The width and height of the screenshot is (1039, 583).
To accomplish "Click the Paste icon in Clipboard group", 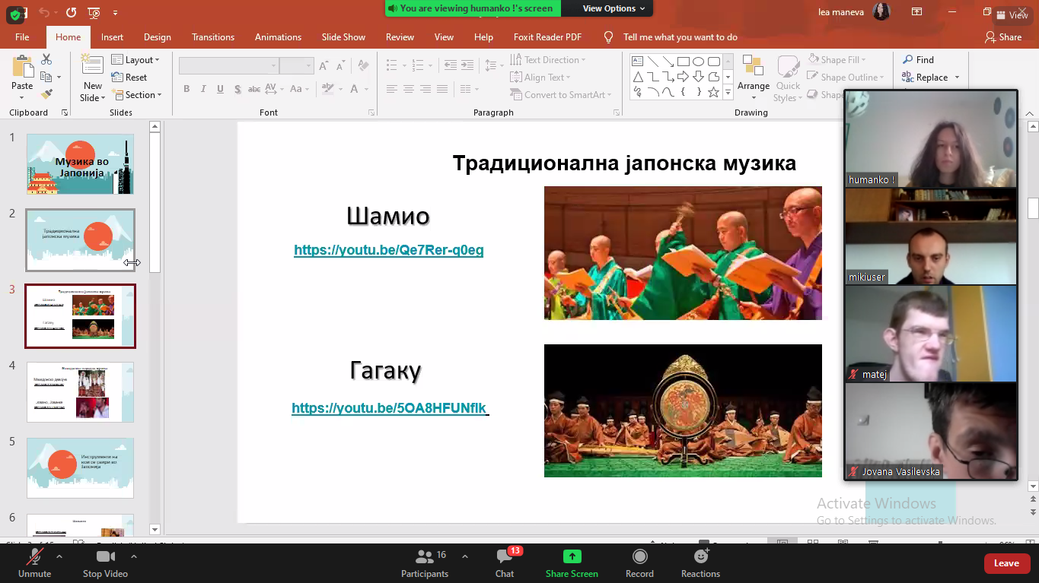I will 22,70.
